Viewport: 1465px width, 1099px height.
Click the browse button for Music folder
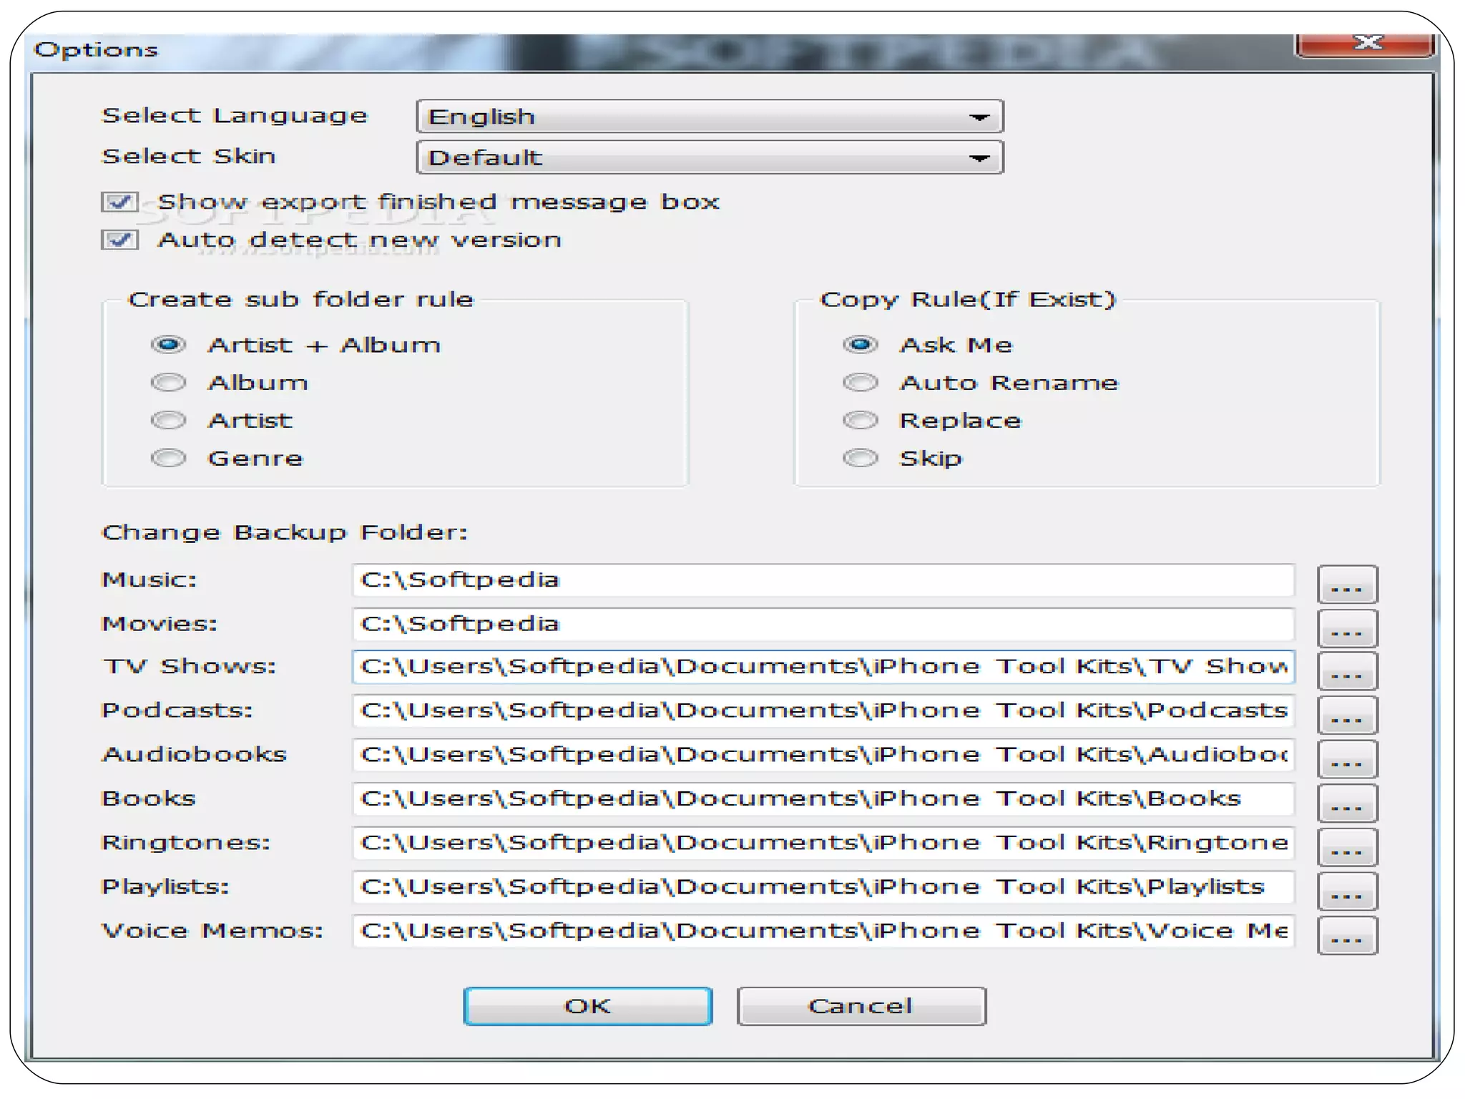pos(1346,584)
